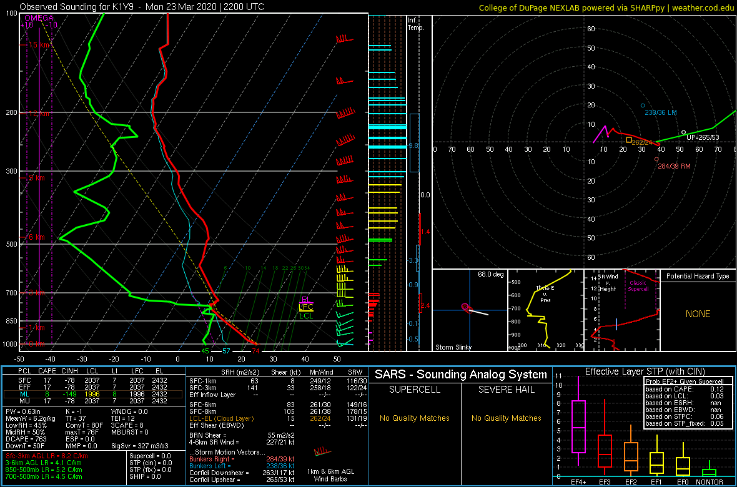The image size is (737, 487).
Task: Click the surface temperature value 74
Action: coord(255,351)
